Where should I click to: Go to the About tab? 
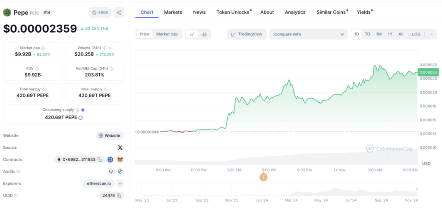pyautogui.click(x=267, y=12)
